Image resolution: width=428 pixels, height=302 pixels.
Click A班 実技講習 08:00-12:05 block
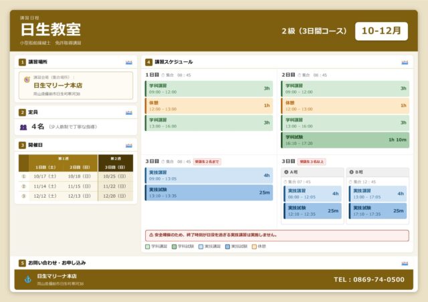click(312, 194)
